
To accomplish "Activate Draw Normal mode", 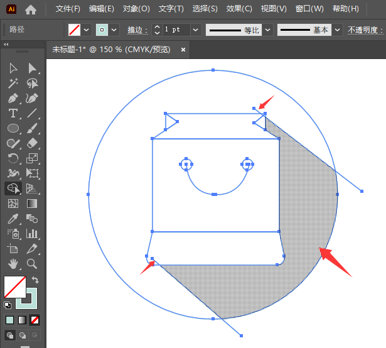I will (10, 335).
